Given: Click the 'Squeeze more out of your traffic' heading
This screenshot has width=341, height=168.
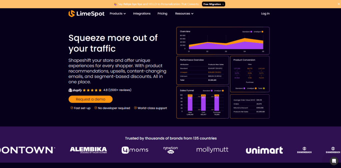Looking at the screenshot, I should point(113,43).
